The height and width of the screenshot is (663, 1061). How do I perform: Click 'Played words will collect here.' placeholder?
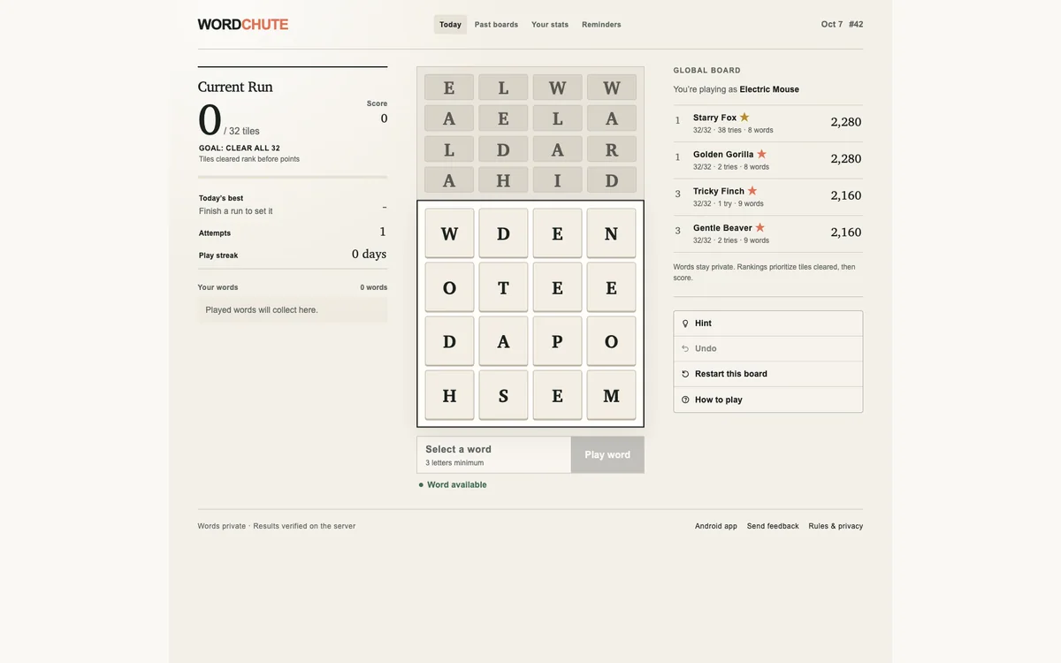click(262, 310)
